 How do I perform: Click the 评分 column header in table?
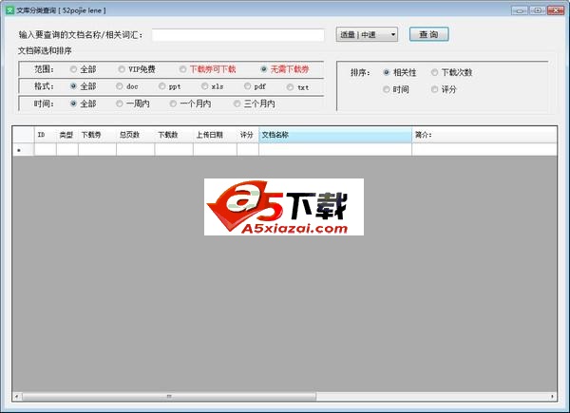pyautogui.click(x=248, y=135)
